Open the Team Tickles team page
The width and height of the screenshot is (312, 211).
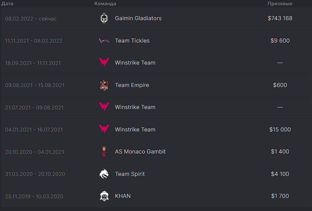click(132, 41)
